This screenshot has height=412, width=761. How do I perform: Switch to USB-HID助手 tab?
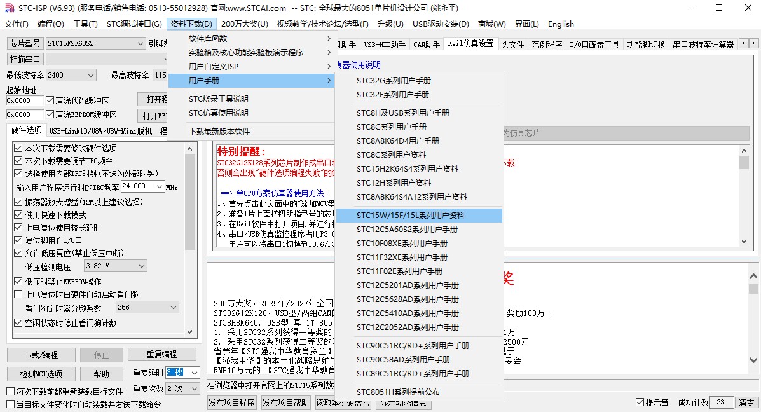pyautogui.click(x=385, y=44)
